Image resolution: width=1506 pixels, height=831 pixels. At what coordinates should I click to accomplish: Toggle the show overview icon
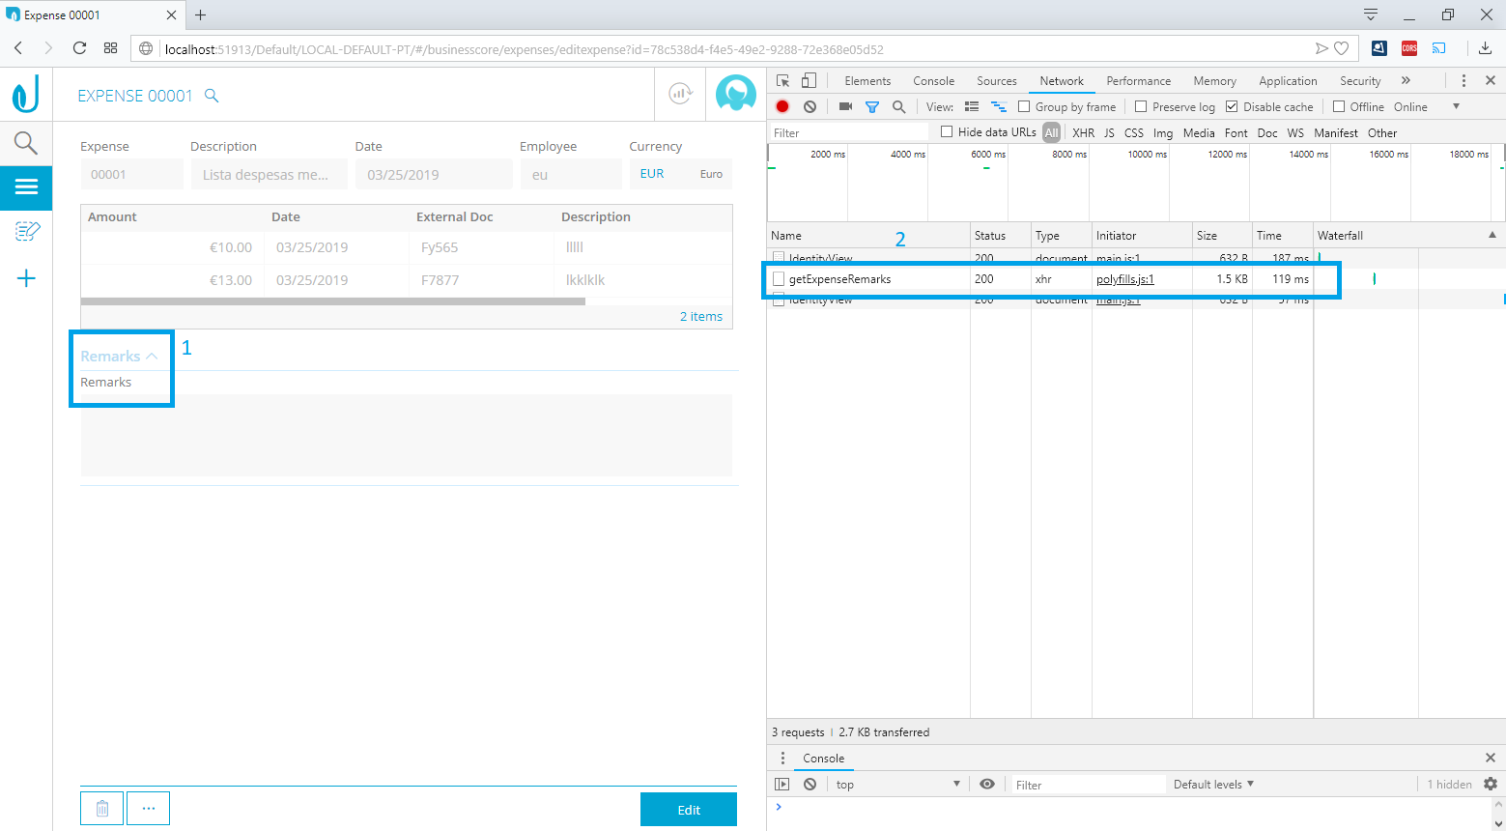tap(999, 106)
